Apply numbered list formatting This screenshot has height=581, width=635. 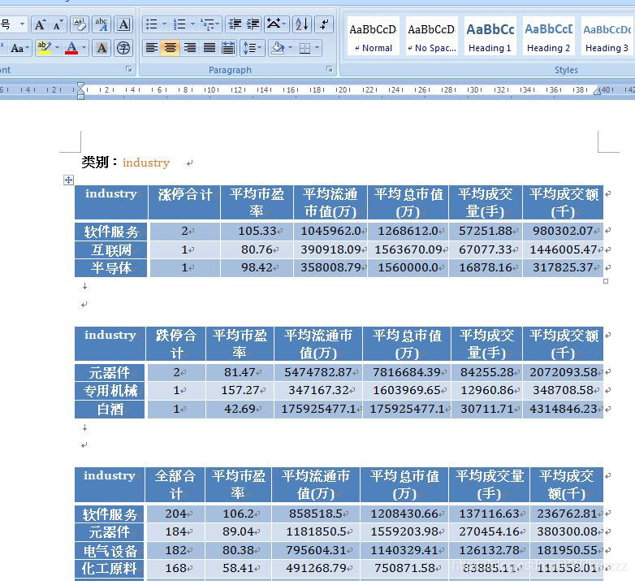click(x=179, y=24)
